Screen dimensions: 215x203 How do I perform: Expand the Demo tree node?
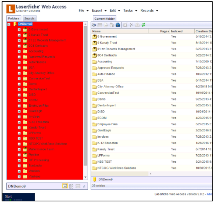coord(19,84)
